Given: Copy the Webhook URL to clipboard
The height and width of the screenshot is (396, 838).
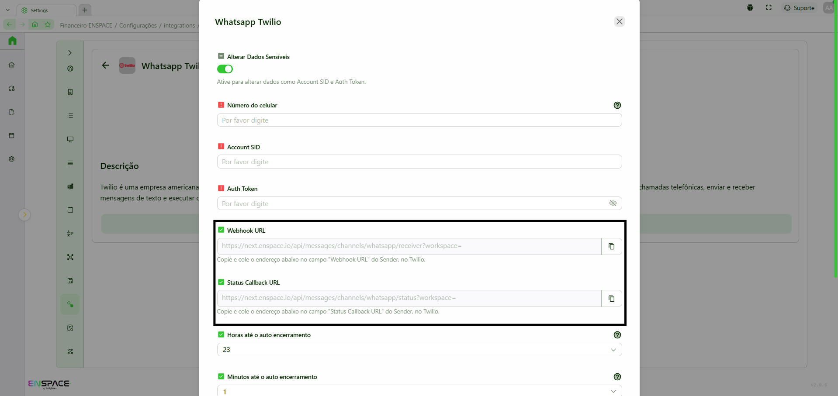Looking at the screenshot, I should pos(611,246).
